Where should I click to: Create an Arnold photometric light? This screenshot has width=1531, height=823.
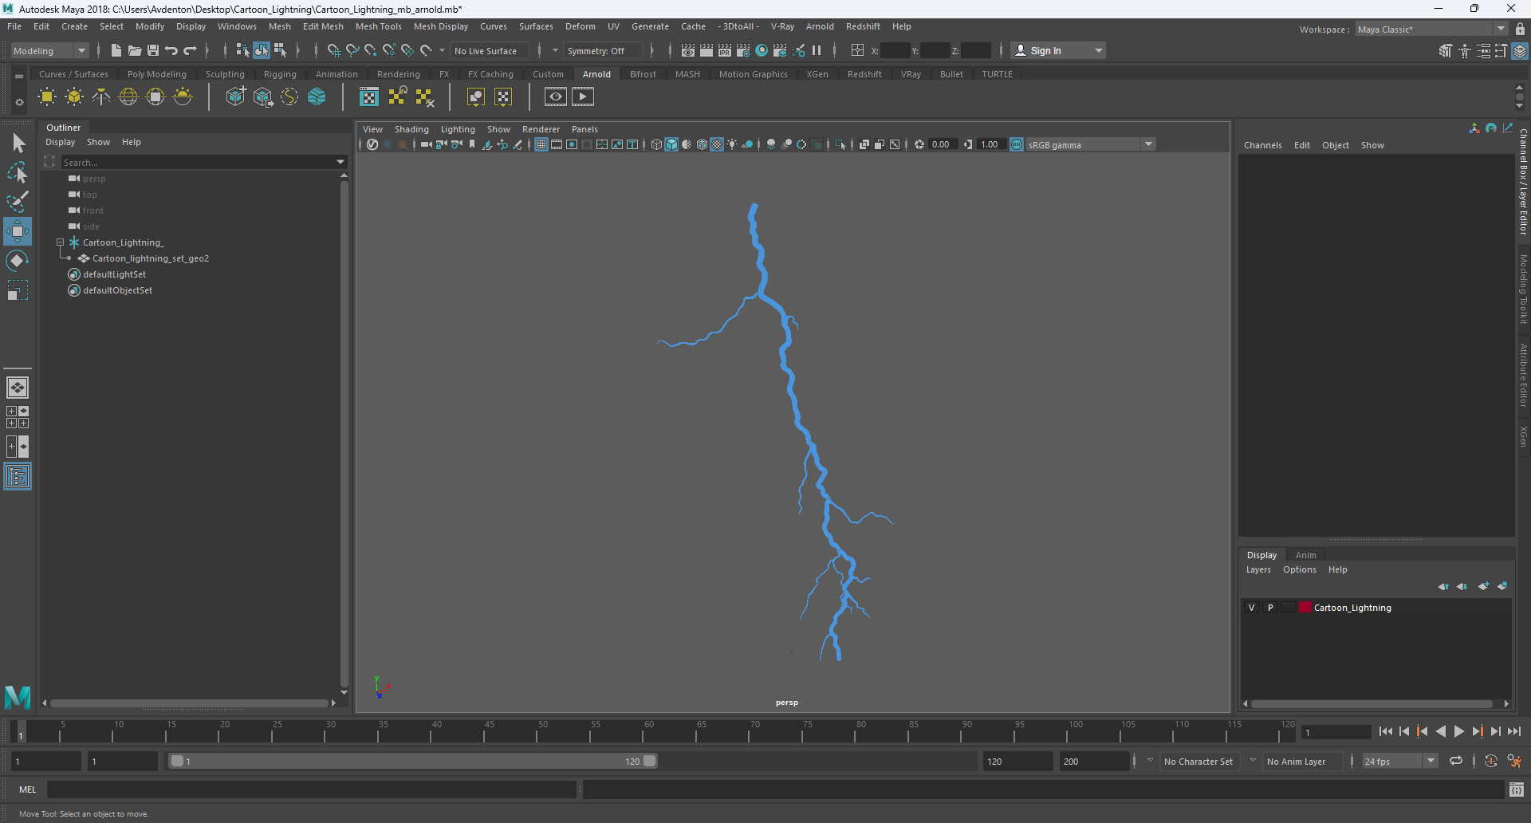click(x=101, y=97)
